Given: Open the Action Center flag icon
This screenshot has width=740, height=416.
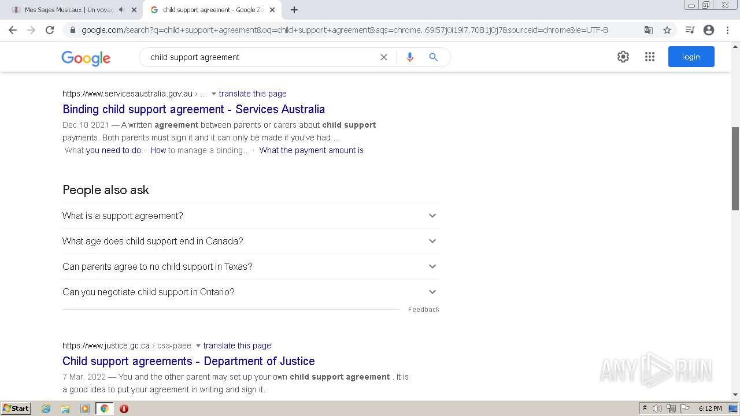Looking at the screenshot, I should tap(685, 408).
